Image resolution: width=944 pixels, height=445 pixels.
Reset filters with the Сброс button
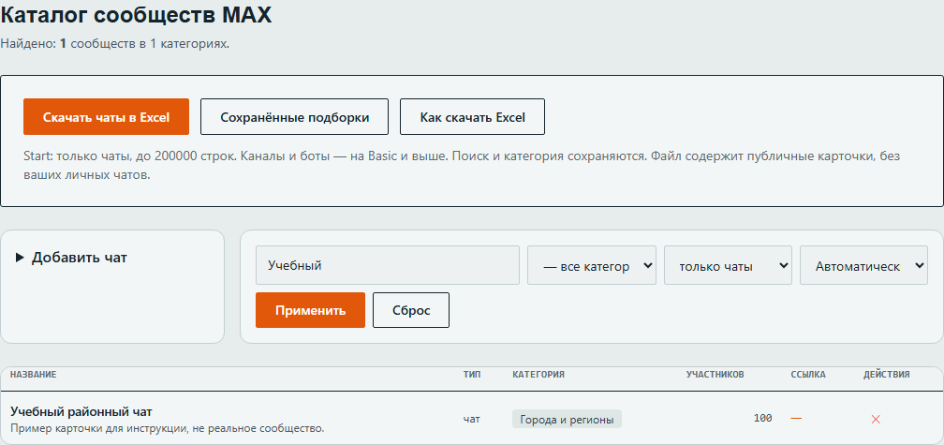tap(411, 310)
